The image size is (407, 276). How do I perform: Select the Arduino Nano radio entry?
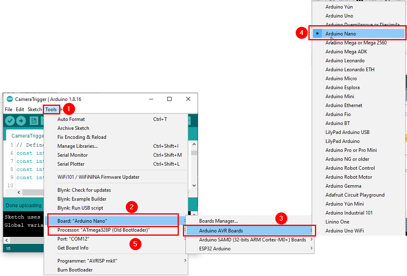click(x=358, y=34)
